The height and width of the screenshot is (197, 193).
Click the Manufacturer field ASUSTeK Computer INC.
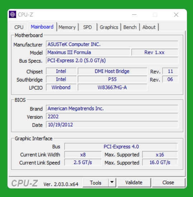[x=112, y=44]
